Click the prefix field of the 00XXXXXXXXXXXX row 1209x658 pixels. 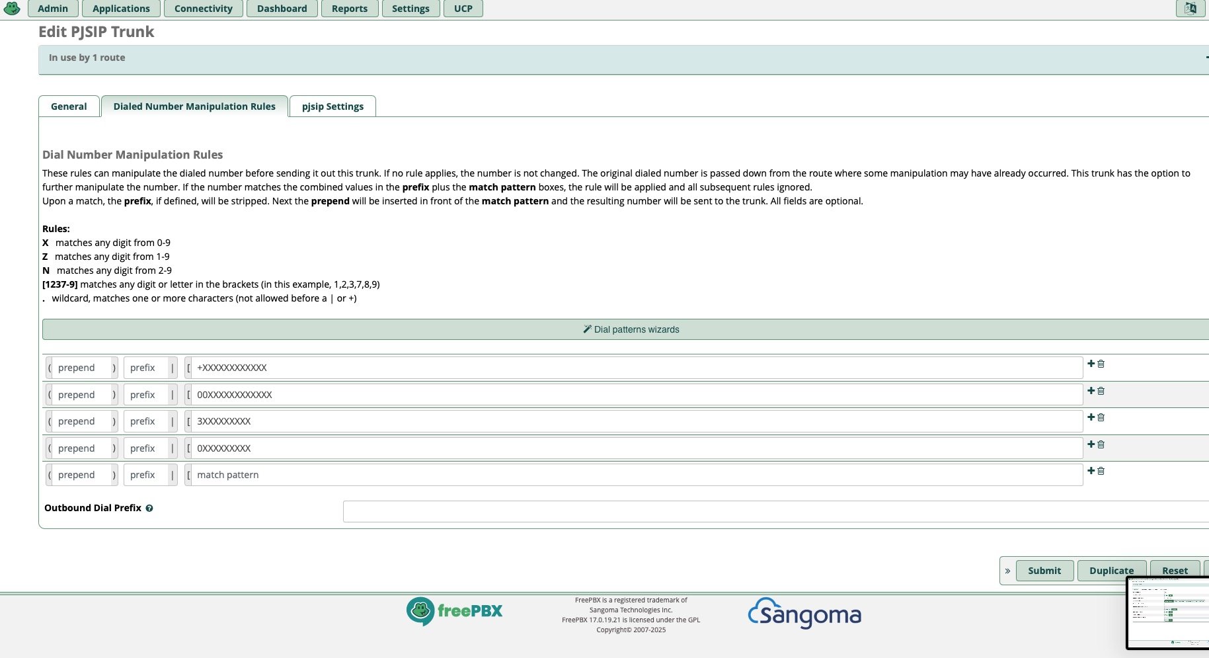pos(146,395)
